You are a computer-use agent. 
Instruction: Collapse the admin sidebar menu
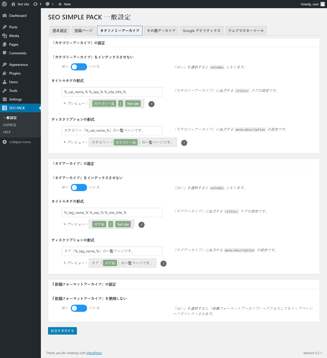pos(17,142)
